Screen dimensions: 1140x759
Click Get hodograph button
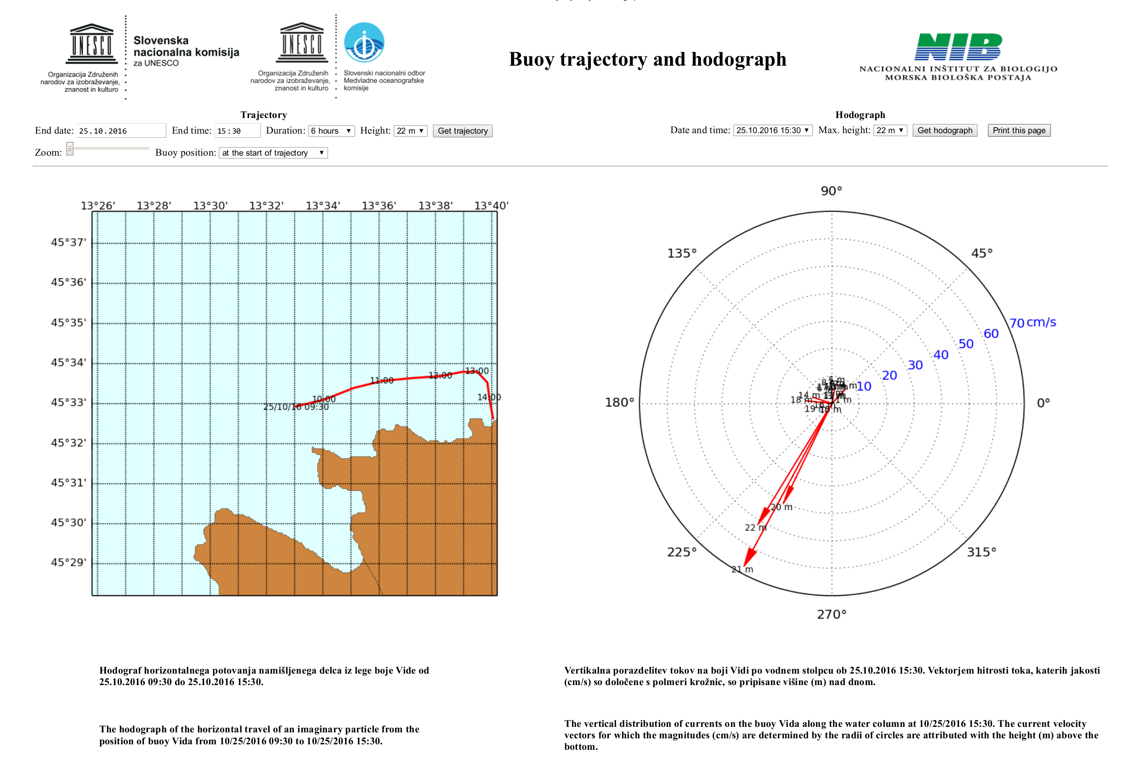[942, 130]
